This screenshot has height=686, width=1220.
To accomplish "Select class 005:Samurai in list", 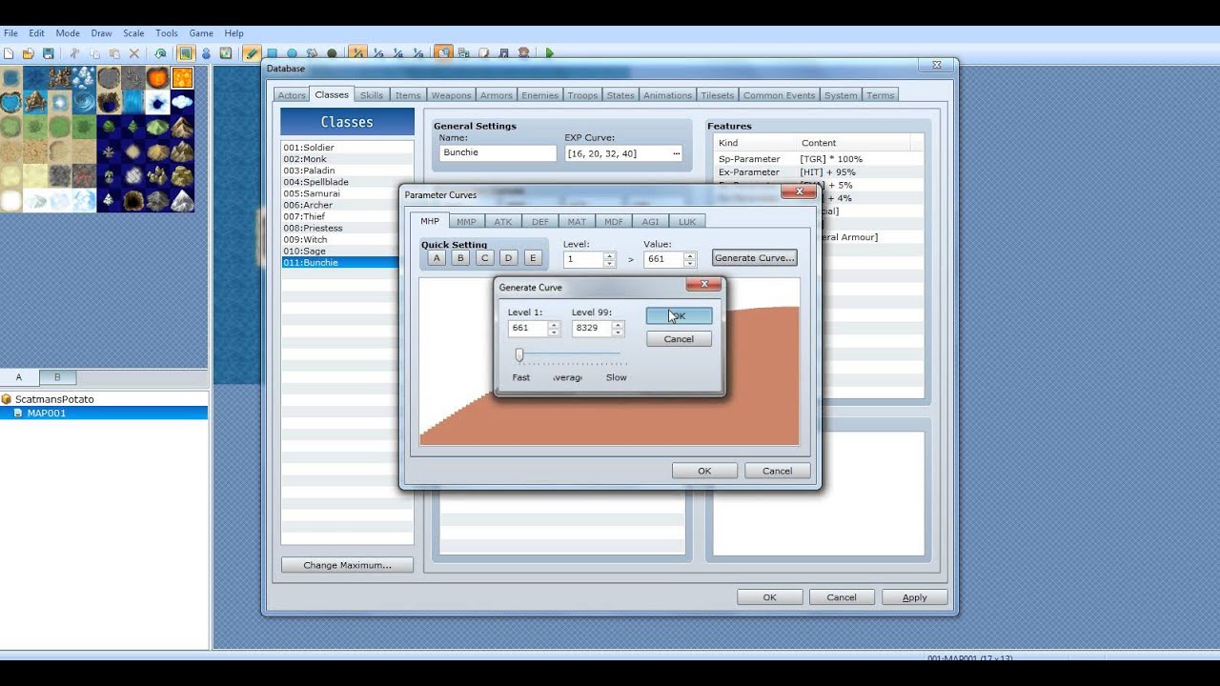I will point(347,193).
